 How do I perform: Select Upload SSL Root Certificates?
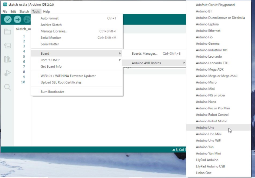point(77,82)
